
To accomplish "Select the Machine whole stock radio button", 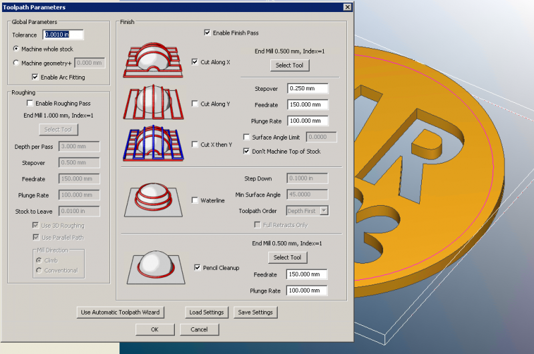I will tap(16, 49).
